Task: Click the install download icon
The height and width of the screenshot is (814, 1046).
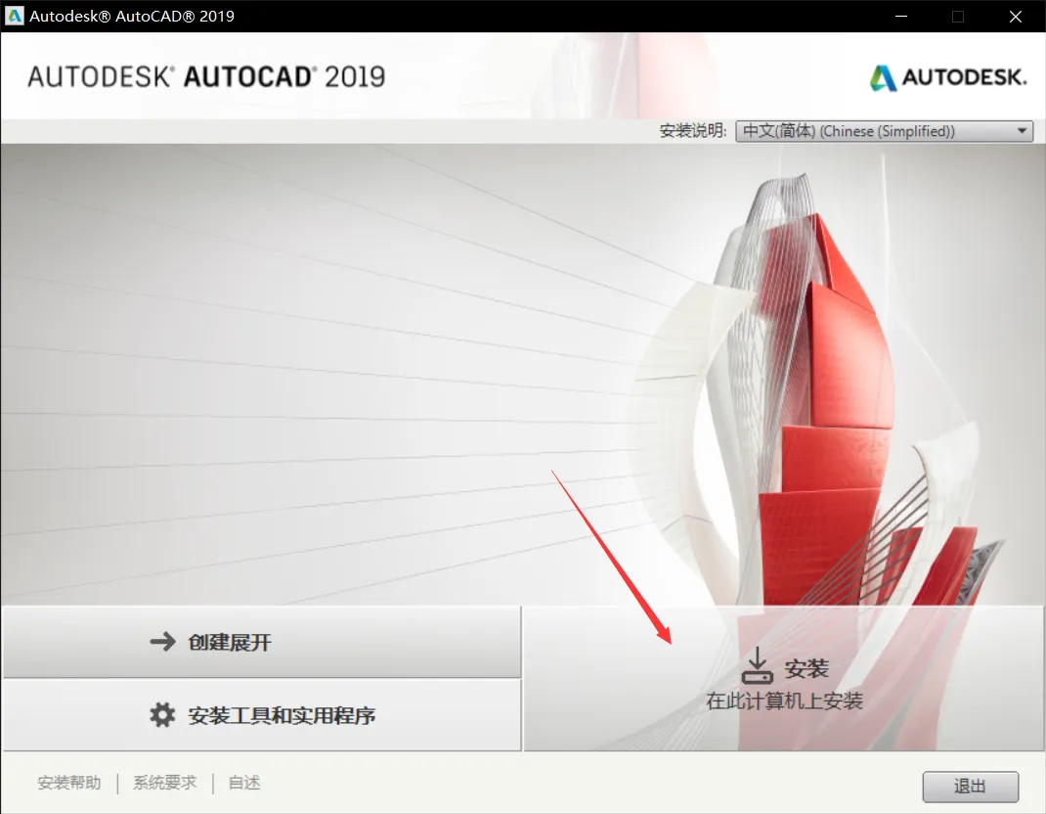Action: (758, 665)
